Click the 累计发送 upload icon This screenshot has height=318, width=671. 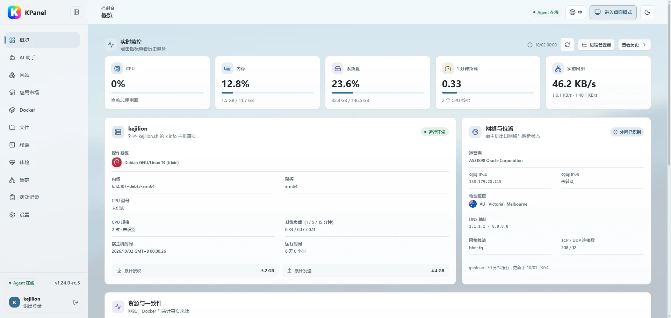289,271
